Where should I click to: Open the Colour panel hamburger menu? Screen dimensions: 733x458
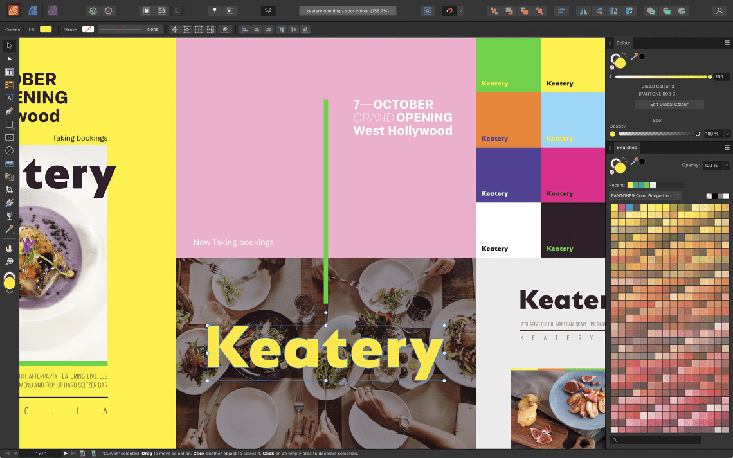coord(727,43)
